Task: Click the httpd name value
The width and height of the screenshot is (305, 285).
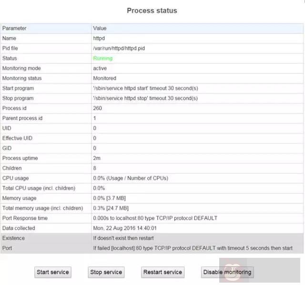Action: tap(99, 38)
